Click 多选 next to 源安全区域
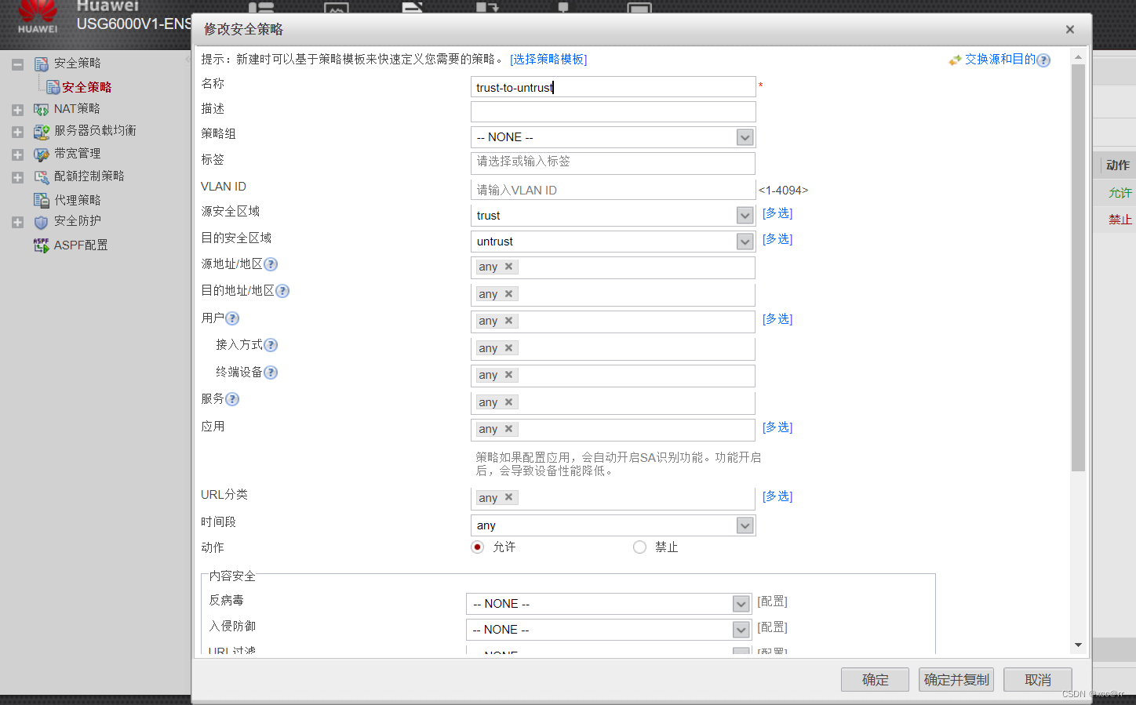Viewport: 1136px width, 705px height. pos(777,213)
